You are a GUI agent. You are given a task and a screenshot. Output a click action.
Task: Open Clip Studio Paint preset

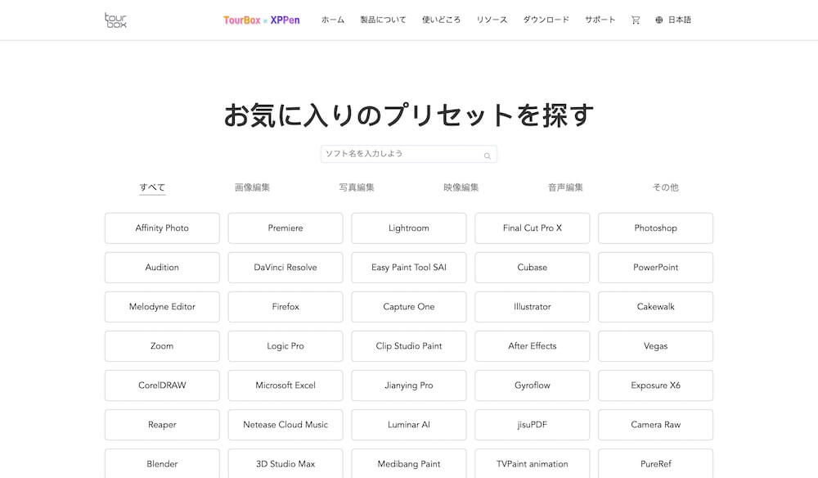[x=408, y=346]
